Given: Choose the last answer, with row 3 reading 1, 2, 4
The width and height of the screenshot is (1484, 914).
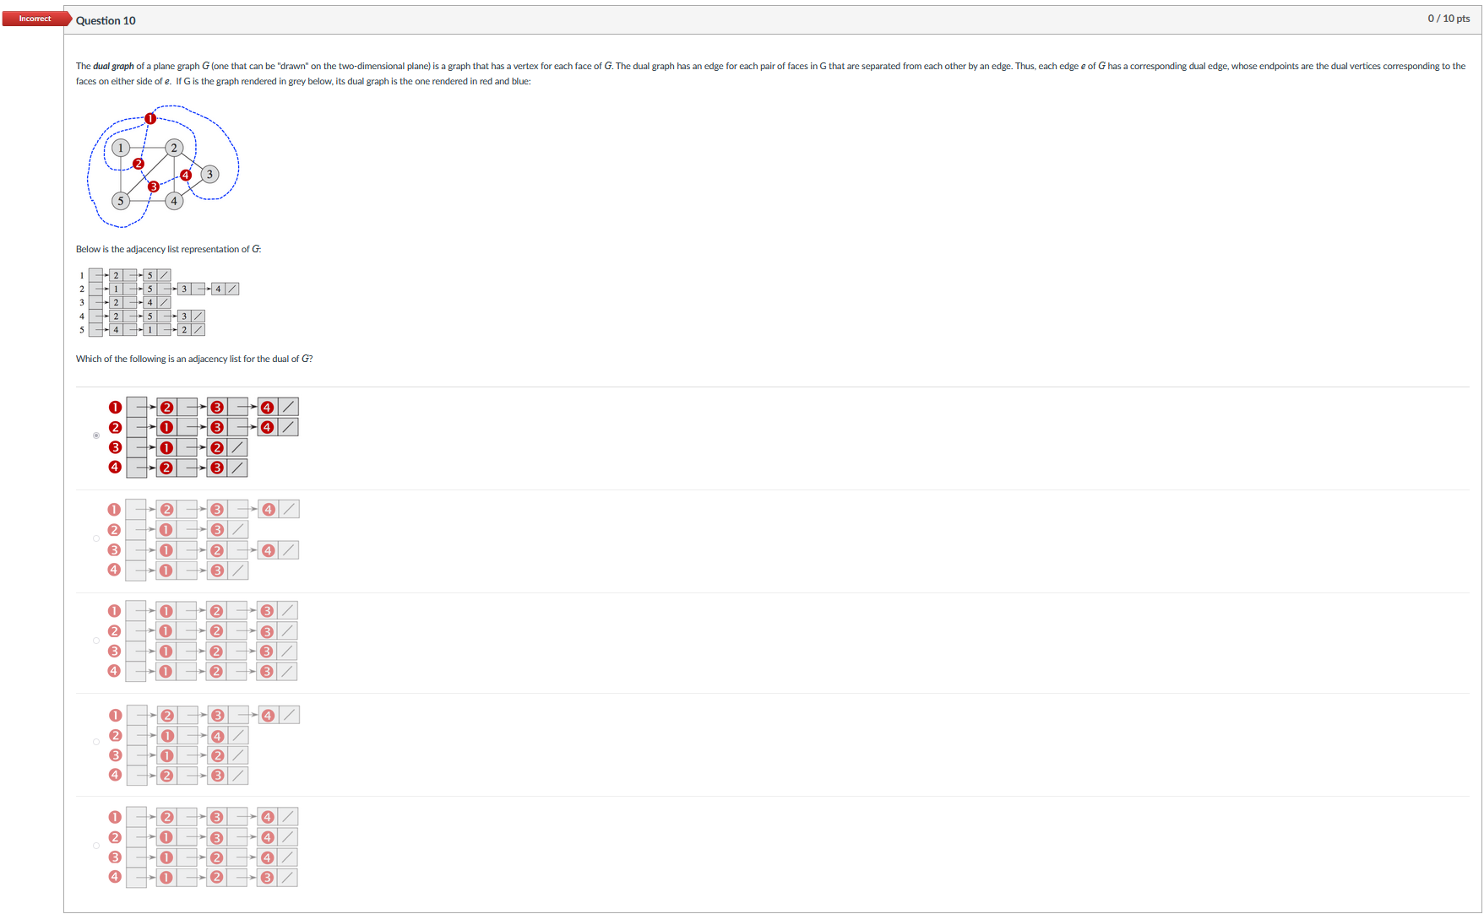Looking at the screenshot, I should (x=96, y=846).
